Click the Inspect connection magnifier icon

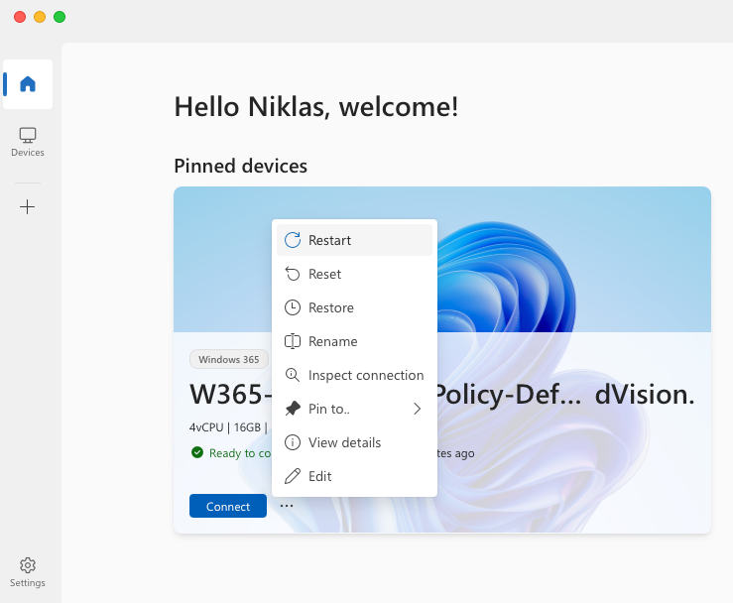[x=293, y=375]
